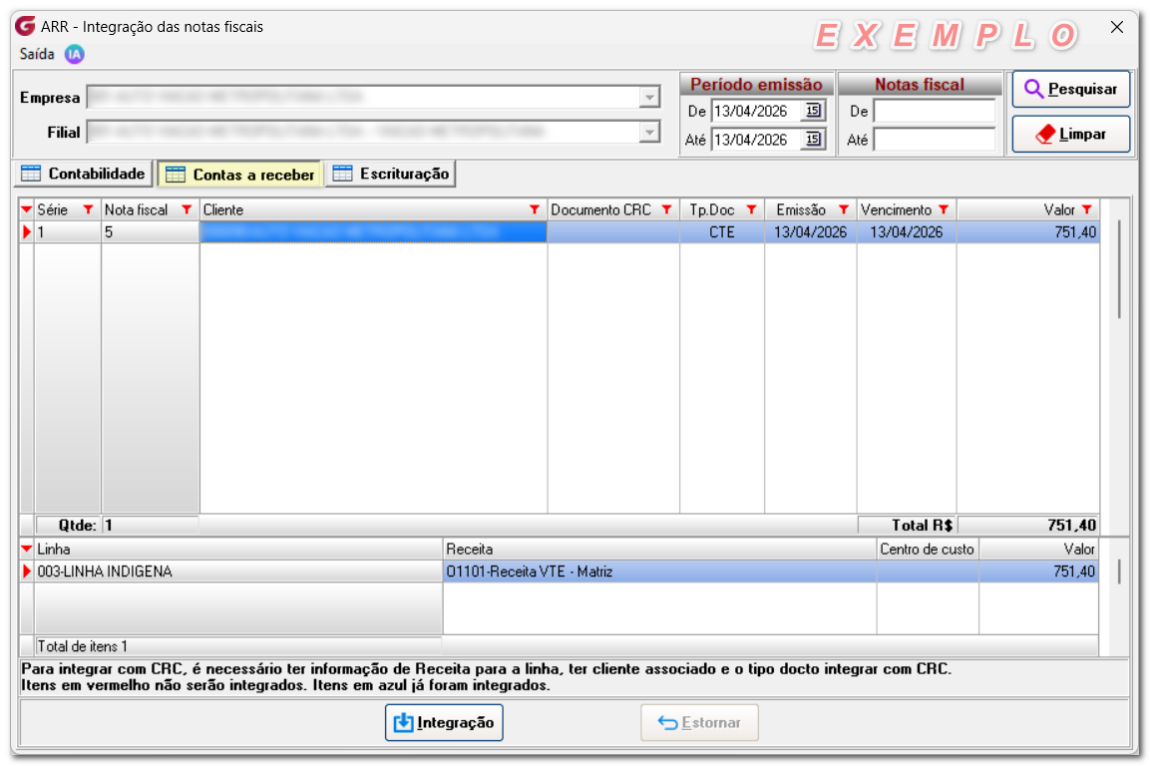Open the Saída menu
Viewport: 1150px width, 766px height.
point(37,54)
